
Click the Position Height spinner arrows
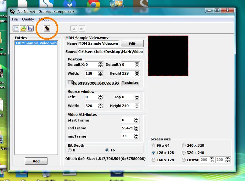[x=137, y=73]
